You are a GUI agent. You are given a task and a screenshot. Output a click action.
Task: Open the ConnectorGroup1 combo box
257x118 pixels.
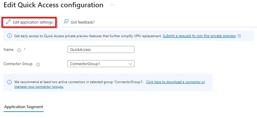tap(101, 64)
